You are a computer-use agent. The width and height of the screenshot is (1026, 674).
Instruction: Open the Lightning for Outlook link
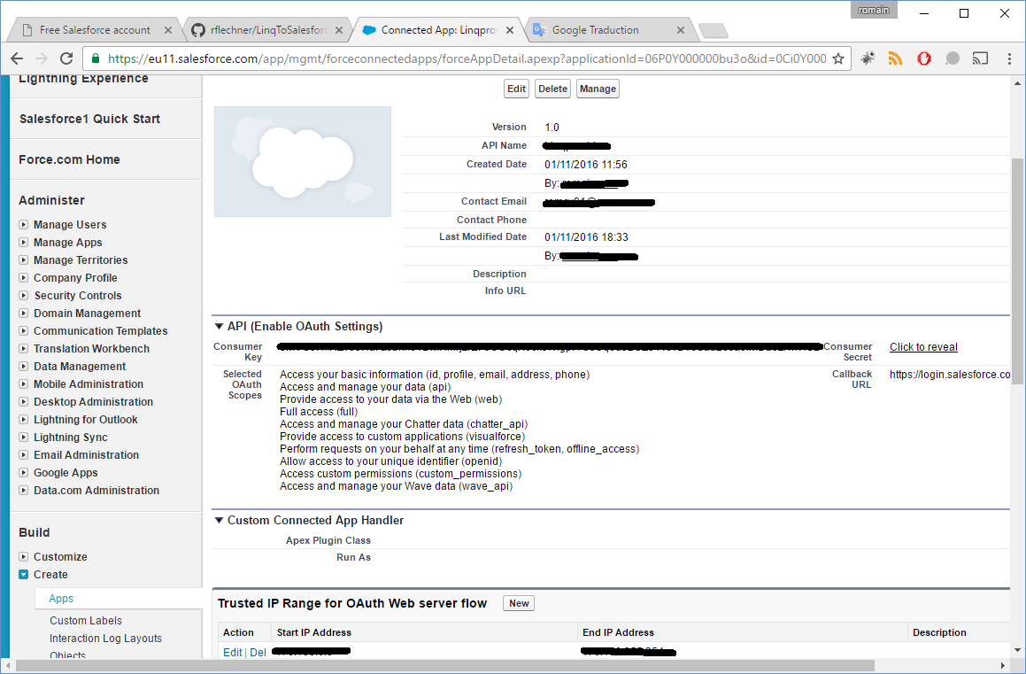pyautogui.click(x=86, y=420)
